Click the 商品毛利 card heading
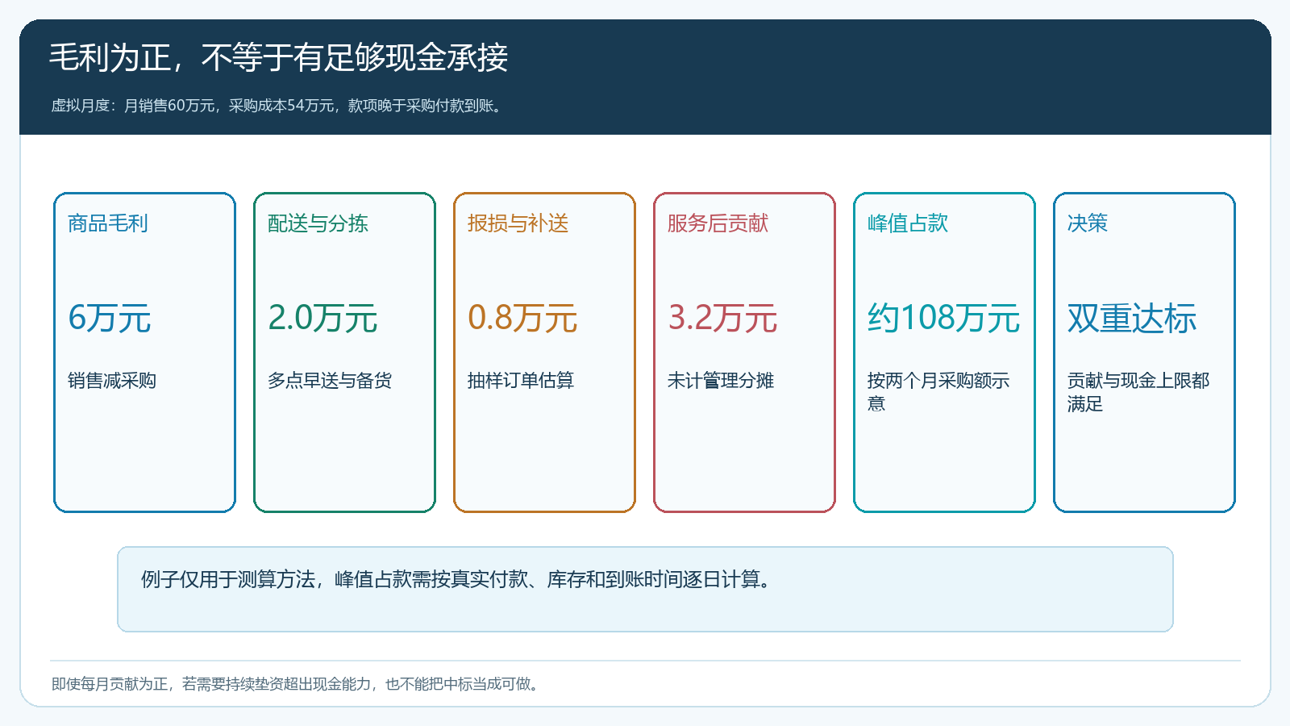1290x726 pixels. pos(108,223)
